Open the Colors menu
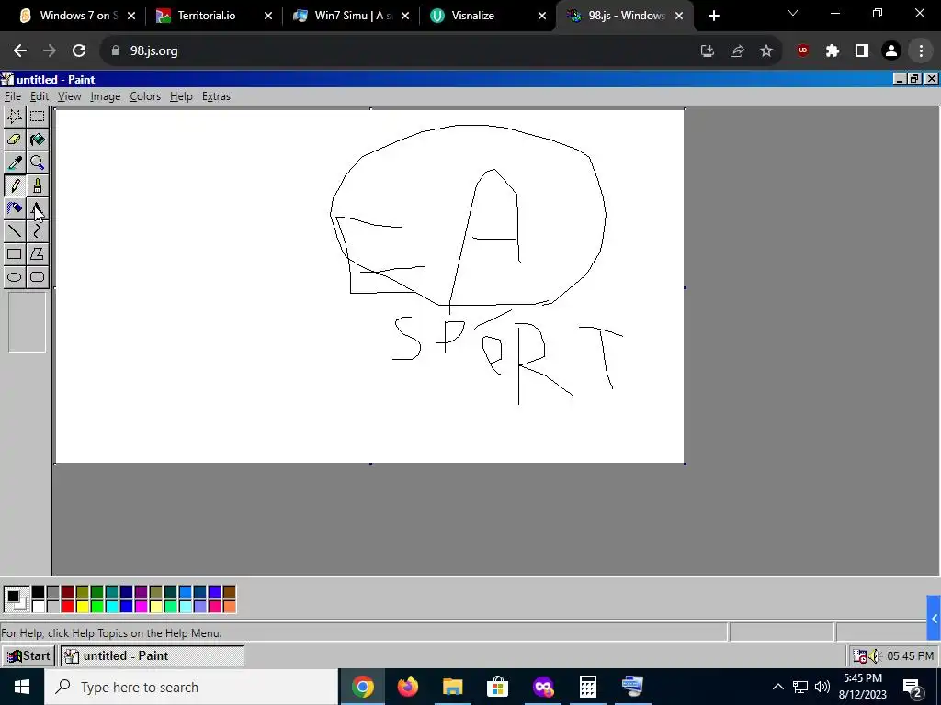The image size is (941, 705). click(145, 96)
